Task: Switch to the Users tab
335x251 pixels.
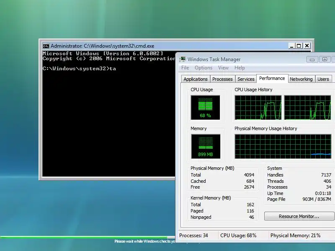Action: (x=323, y=79)
